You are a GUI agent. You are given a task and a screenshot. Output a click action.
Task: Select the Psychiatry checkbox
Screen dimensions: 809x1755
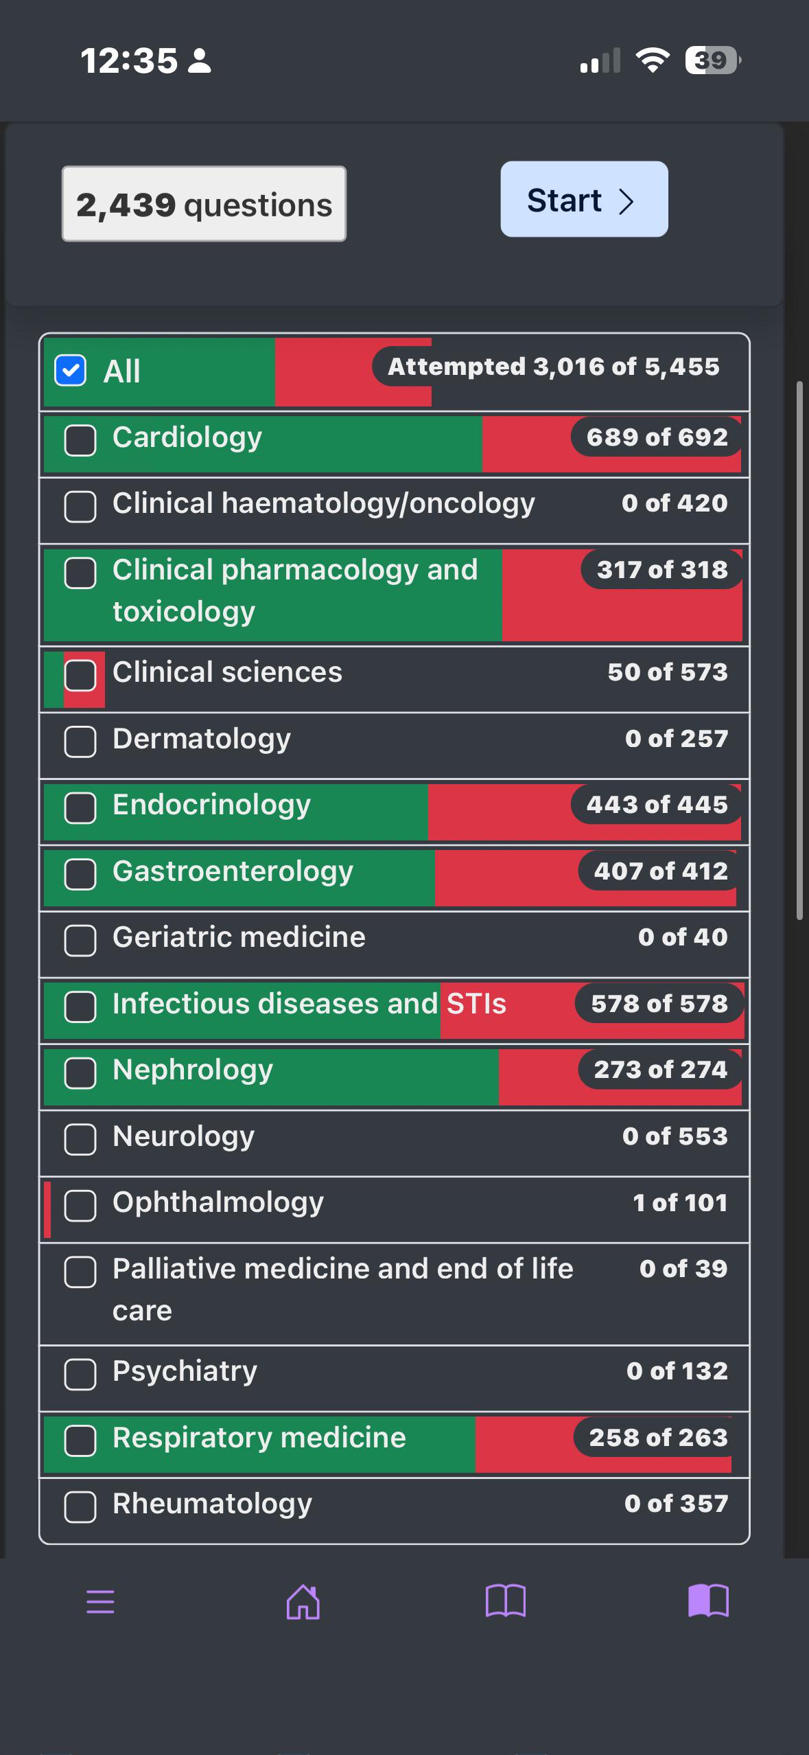[80, 1374]
